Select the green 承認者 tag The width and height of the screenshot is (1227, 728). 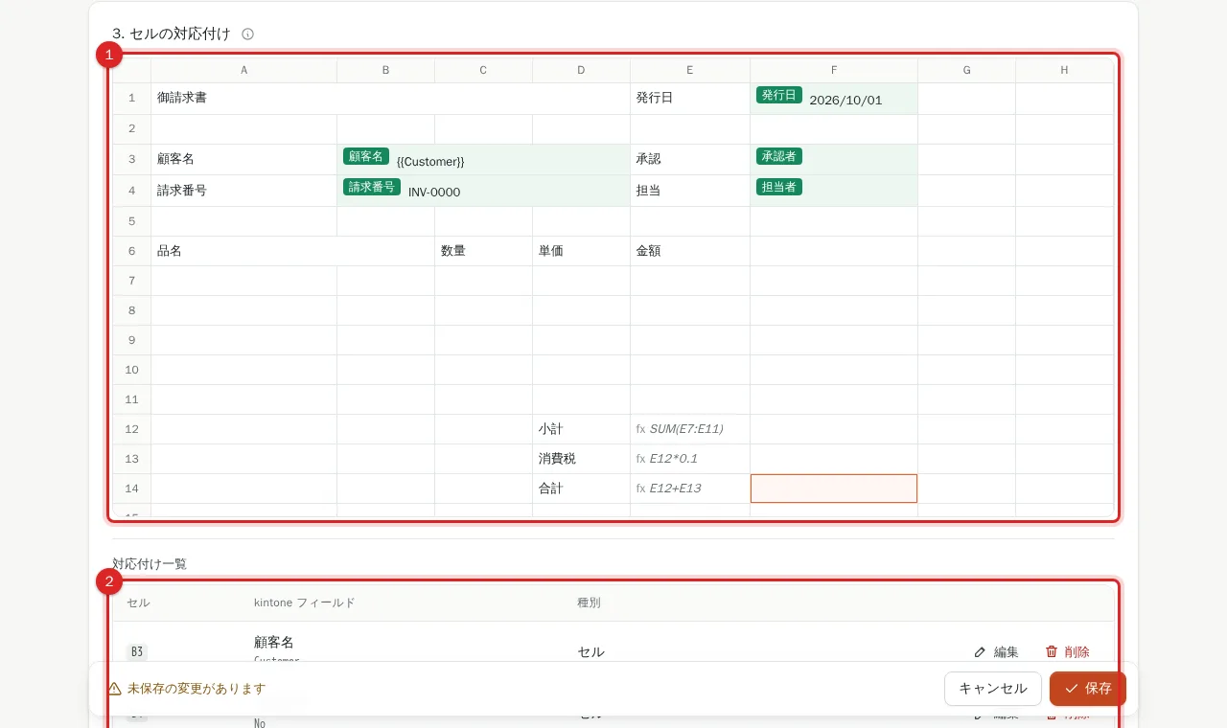779,156
